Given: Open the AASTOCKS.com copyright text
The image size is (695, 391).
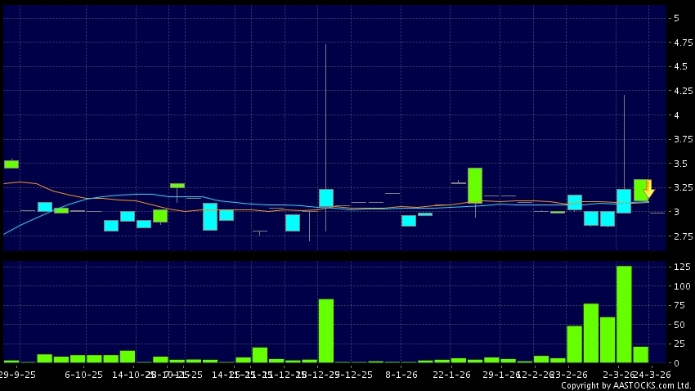Looking at the screenshot, I should [625, 384].
